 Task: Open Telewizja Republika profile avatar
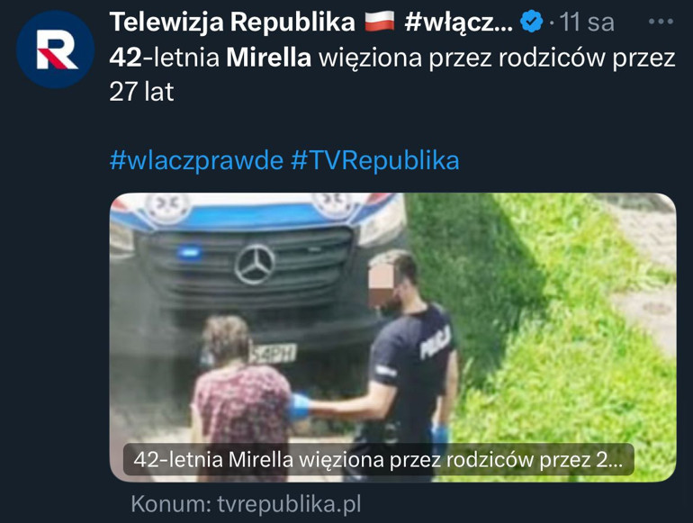[x=55, y=50]
